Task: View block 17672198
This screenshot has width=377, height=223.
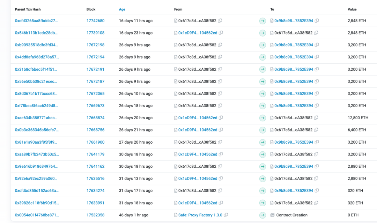Action: [95, 45]
